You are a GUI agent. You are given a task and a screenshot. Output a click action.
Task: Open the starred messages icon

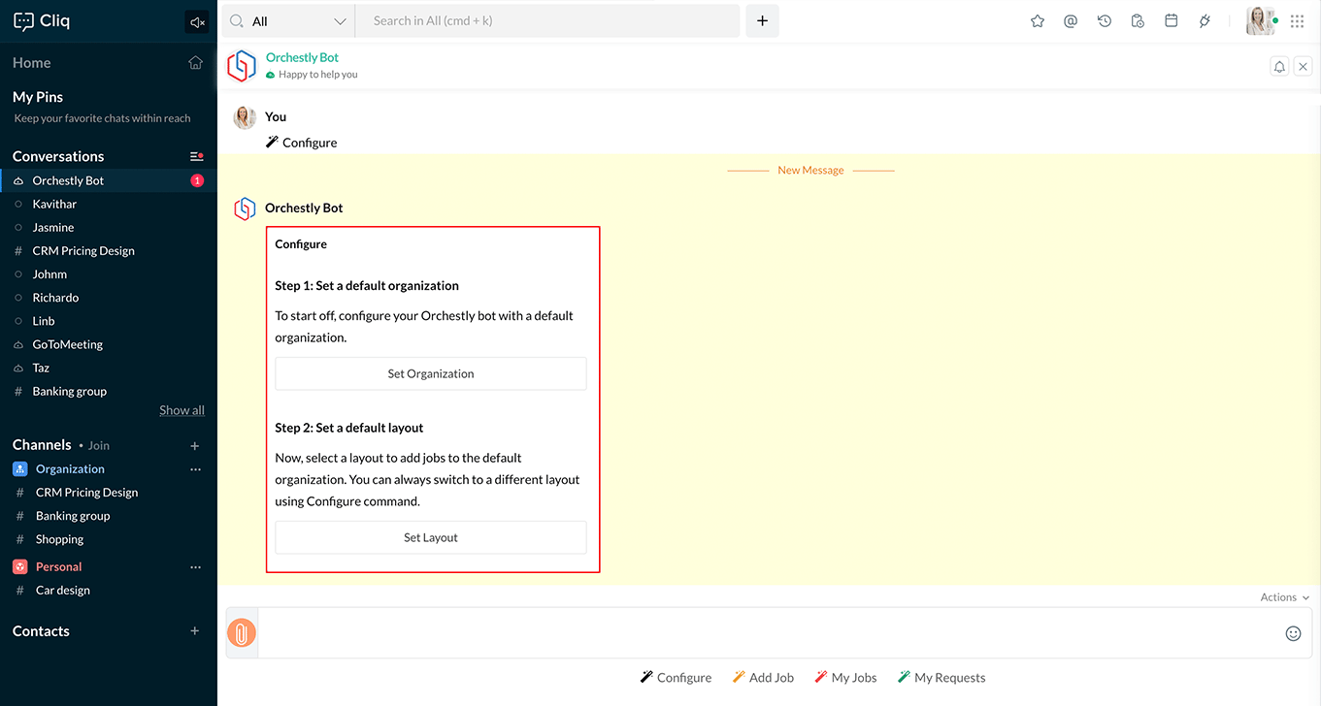pos(1038,21)
